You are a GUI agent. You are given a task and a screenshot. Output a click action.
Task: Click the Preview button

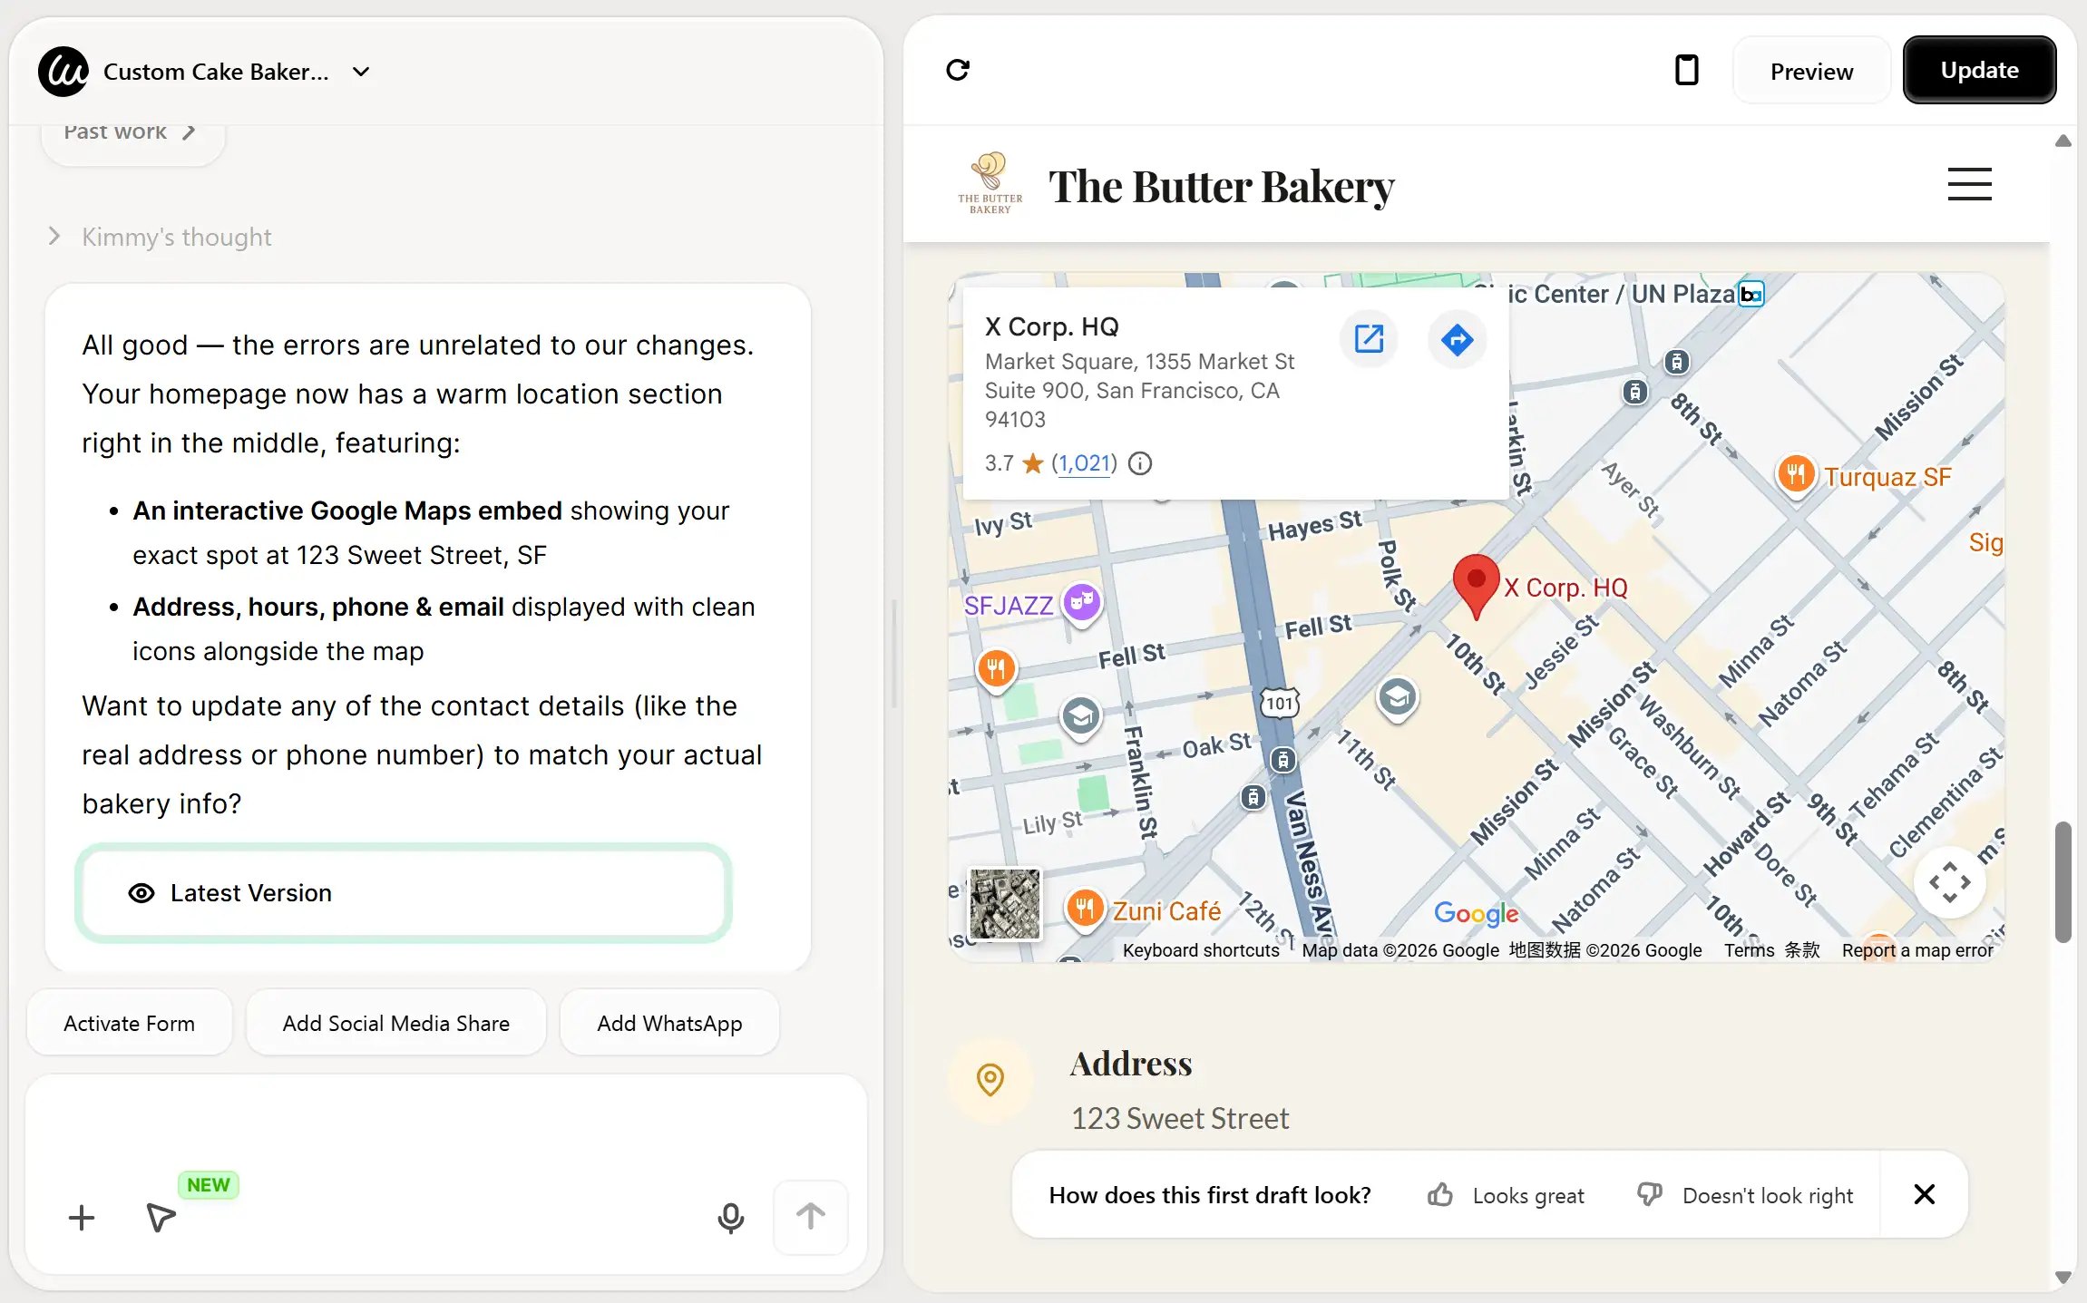(x=1811, y=72)
